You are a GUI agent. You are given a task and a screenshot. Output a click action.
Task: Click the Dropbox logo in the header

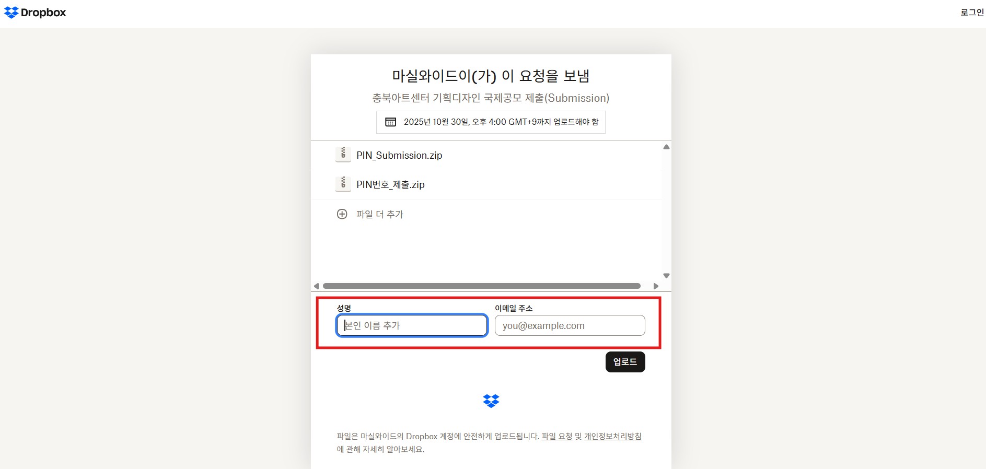[35, 13]
